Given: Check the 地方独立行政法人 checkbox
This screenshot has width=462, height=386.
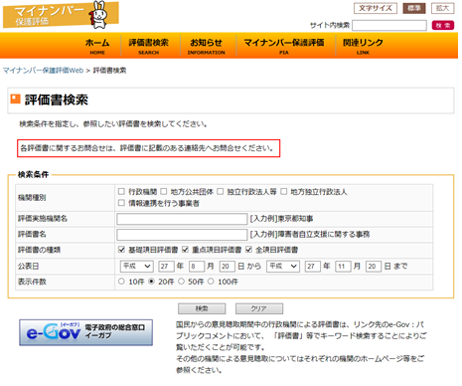Looking at the screenshot, I should [284, 191].
